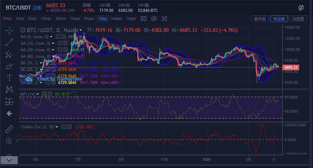313x168 pixels.
Task: Select the active 1day interval
Action: click(x=102, y=19)
